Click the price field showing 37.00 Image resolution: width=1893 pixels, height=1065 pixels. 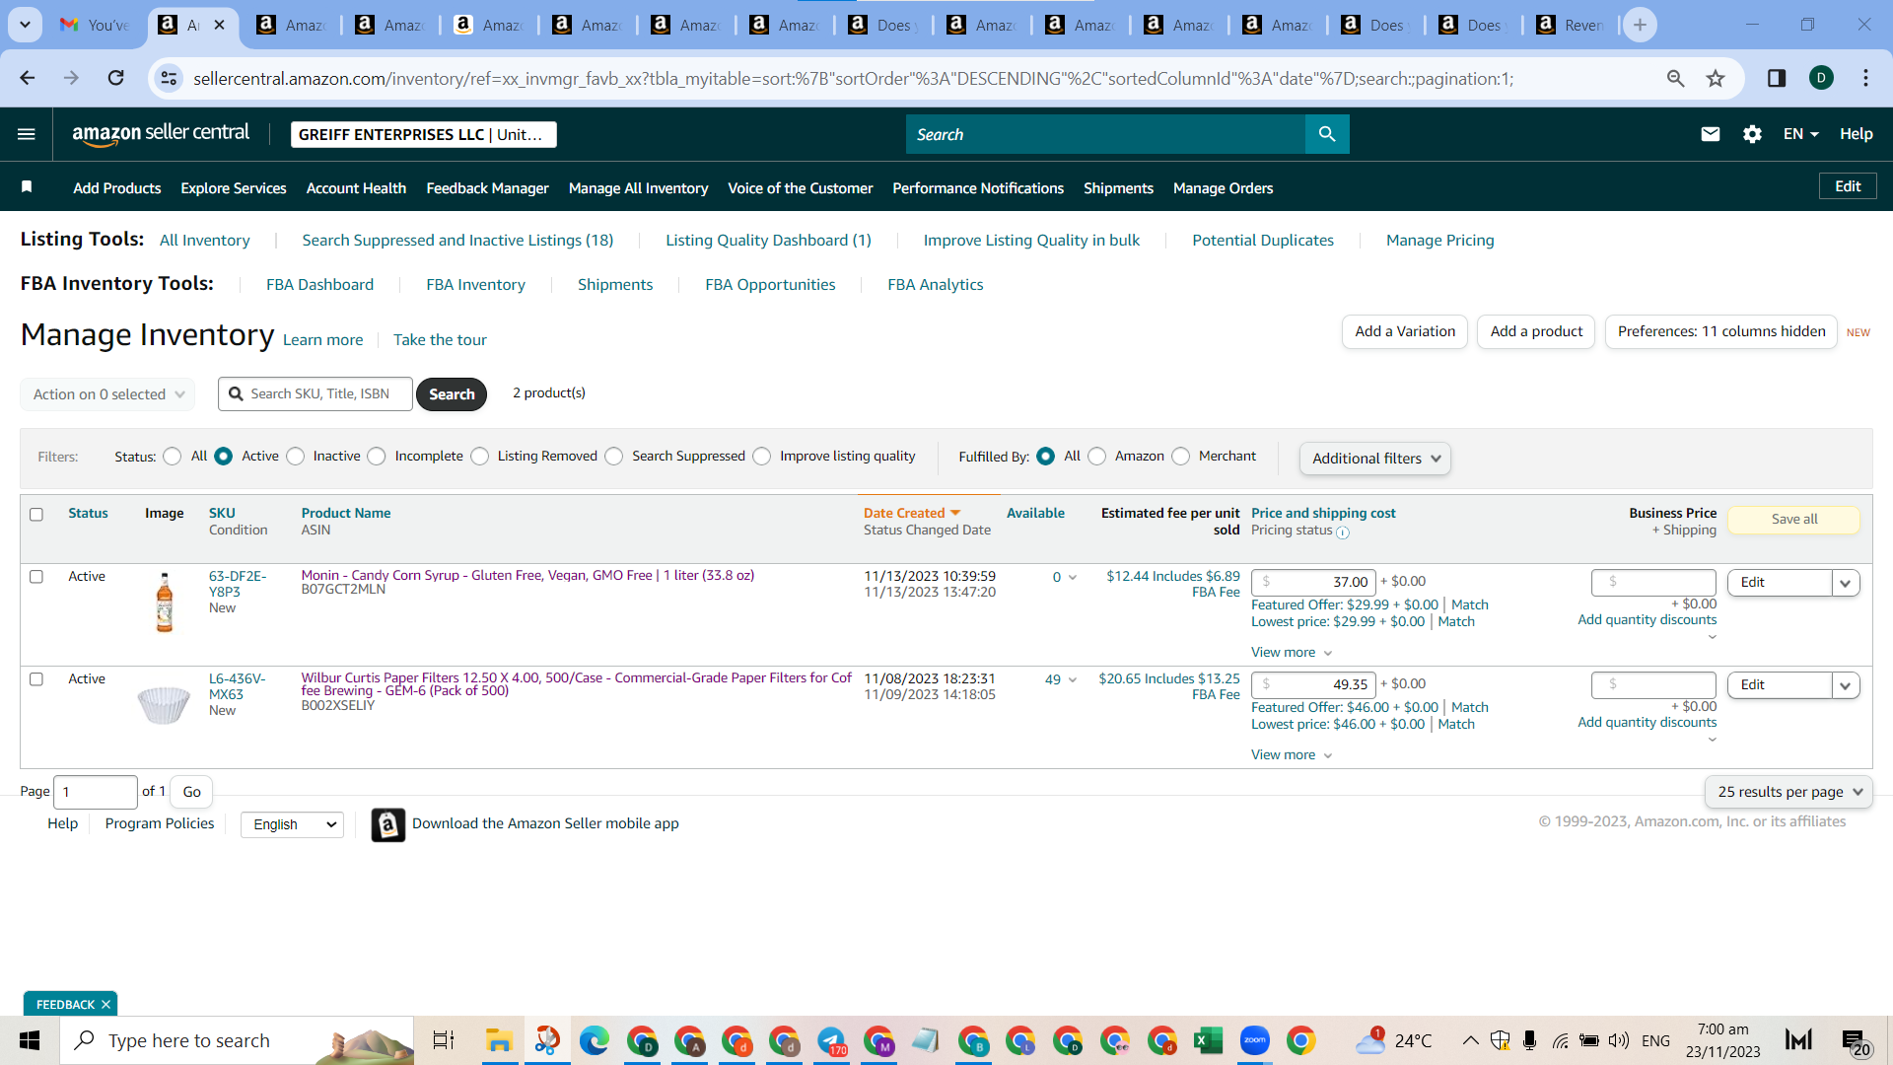click(x=1313, y=583)
